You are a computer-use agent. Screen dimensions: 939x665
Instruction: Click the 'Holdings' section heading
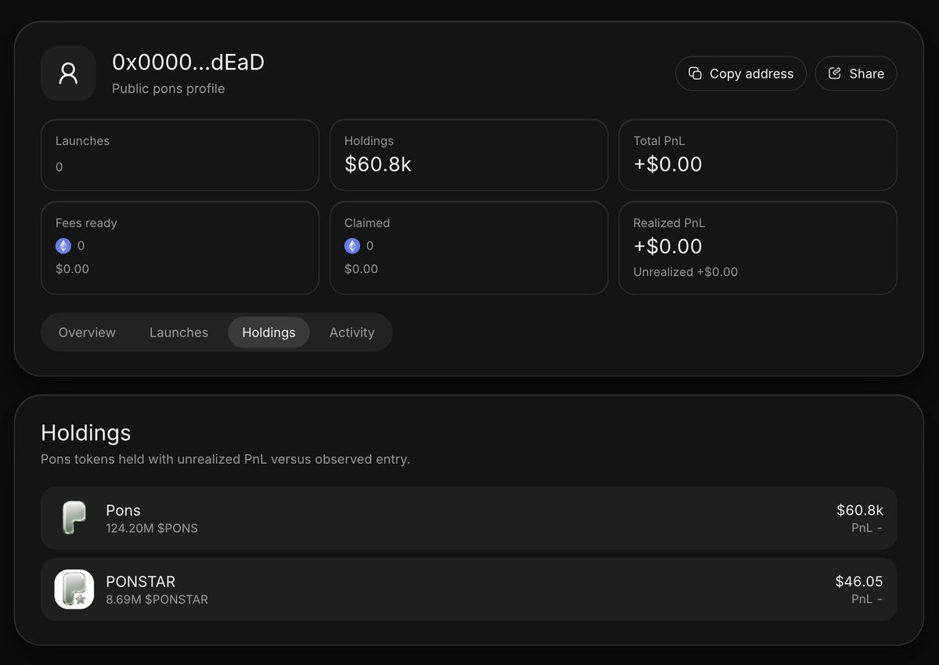point(86,433)
